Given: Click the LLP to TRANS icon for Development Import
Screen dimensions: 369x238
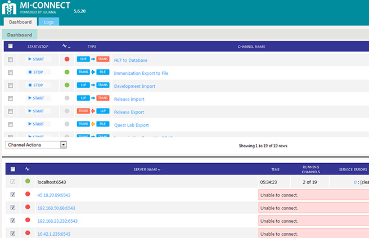Looking at the screenshot, I should (x=93, y=86).
